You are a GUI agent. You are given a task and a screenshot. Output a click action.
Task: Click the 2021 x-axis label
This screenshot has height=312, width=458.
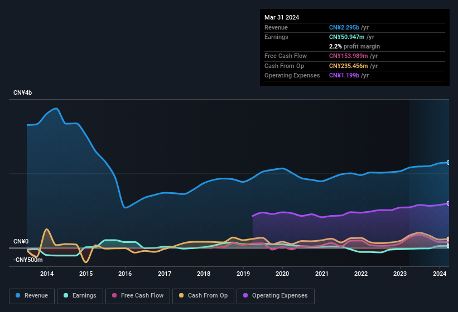(x=321, y=274)
